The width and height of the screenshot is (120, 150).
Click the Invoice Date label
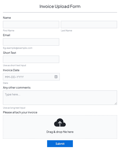[x=11, y=70]
